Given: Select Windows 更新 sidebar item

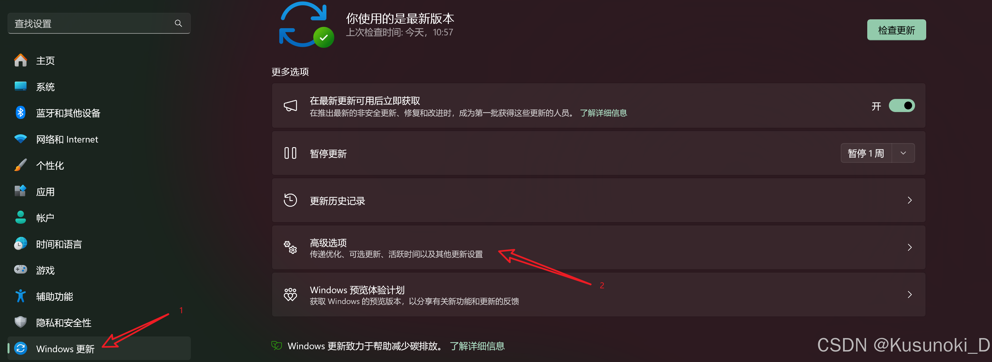Looking at the screenshot, I should pyautogui.click(x=99, y=349).
